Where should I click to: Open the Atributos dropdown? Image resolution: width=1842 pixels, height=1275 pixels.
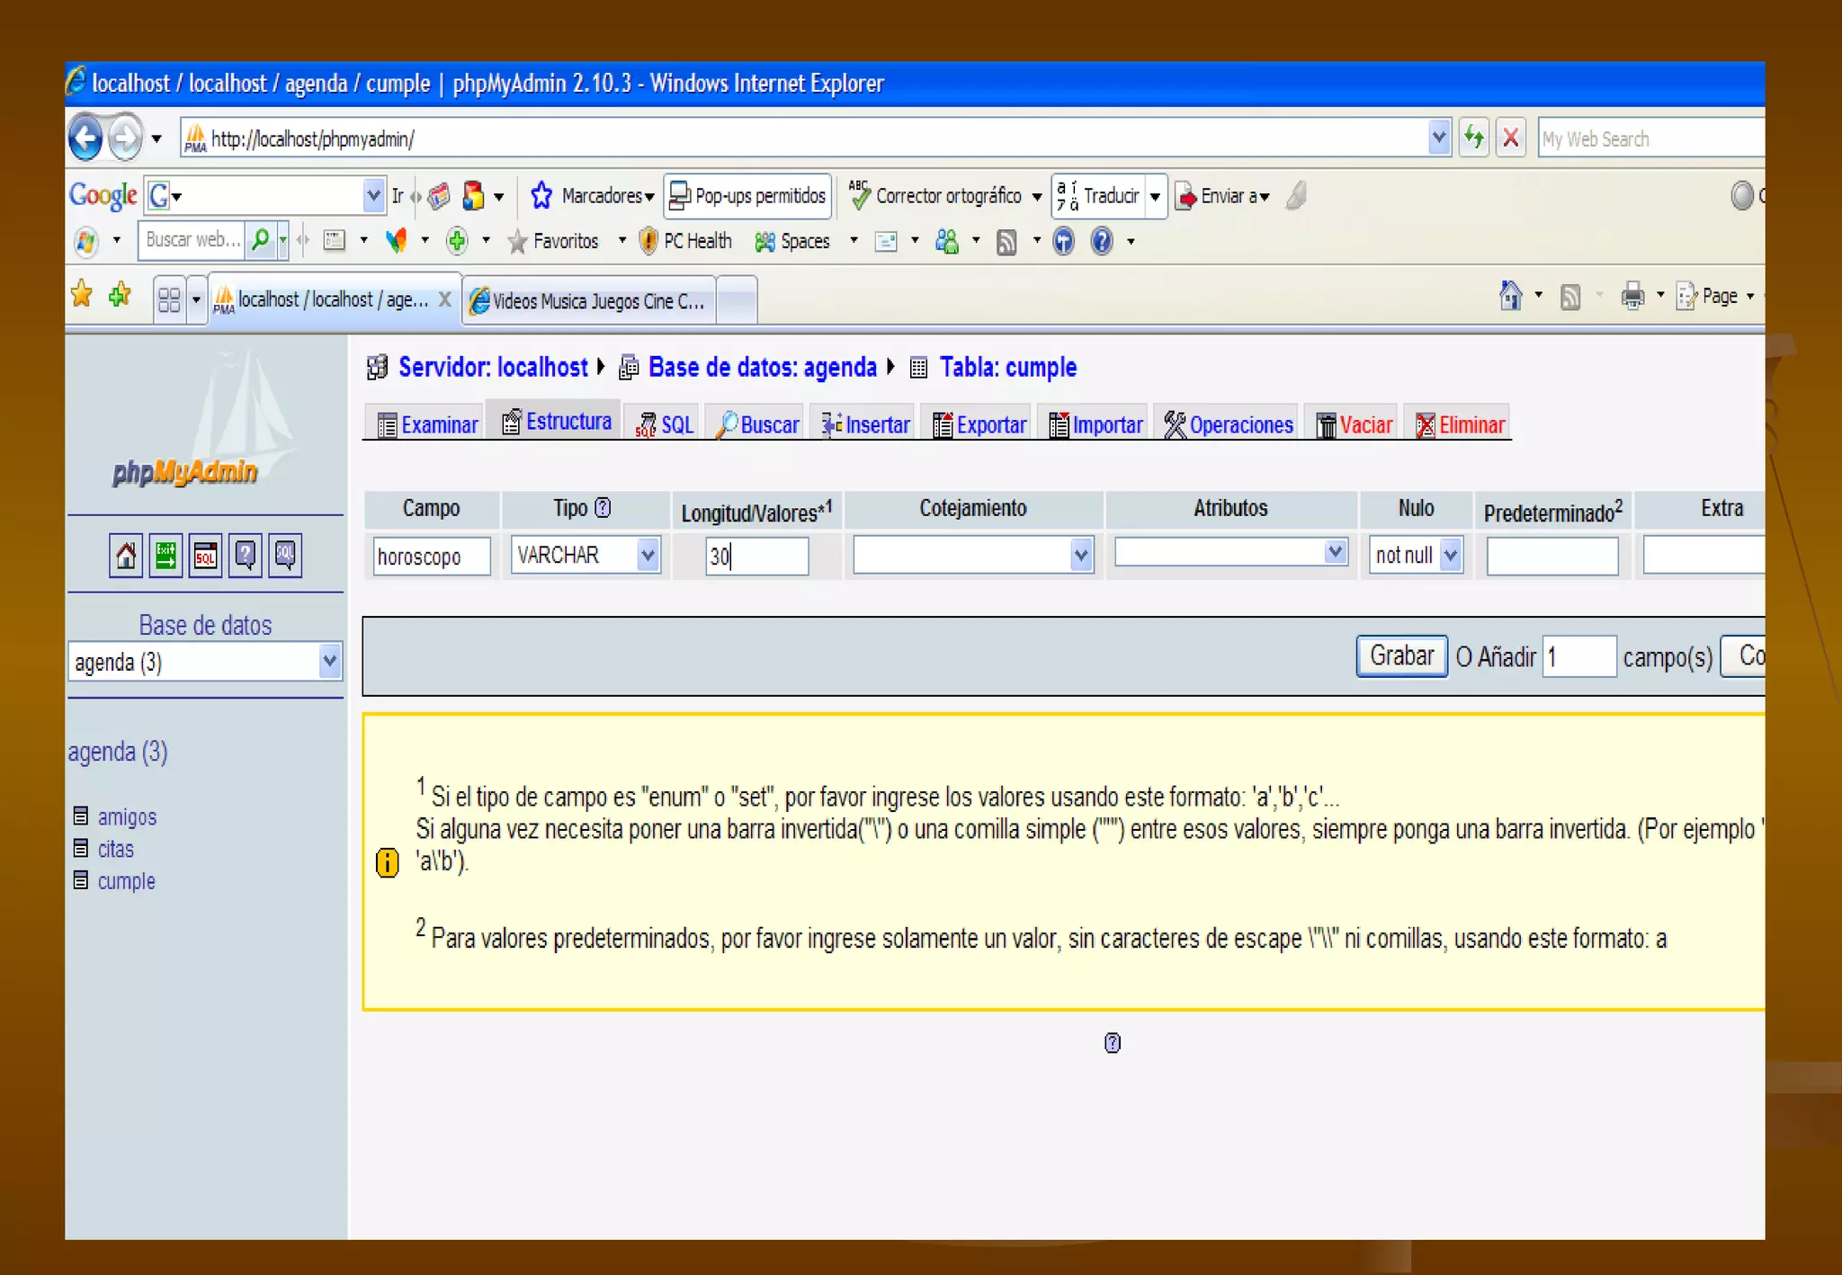pos(1336,552)
